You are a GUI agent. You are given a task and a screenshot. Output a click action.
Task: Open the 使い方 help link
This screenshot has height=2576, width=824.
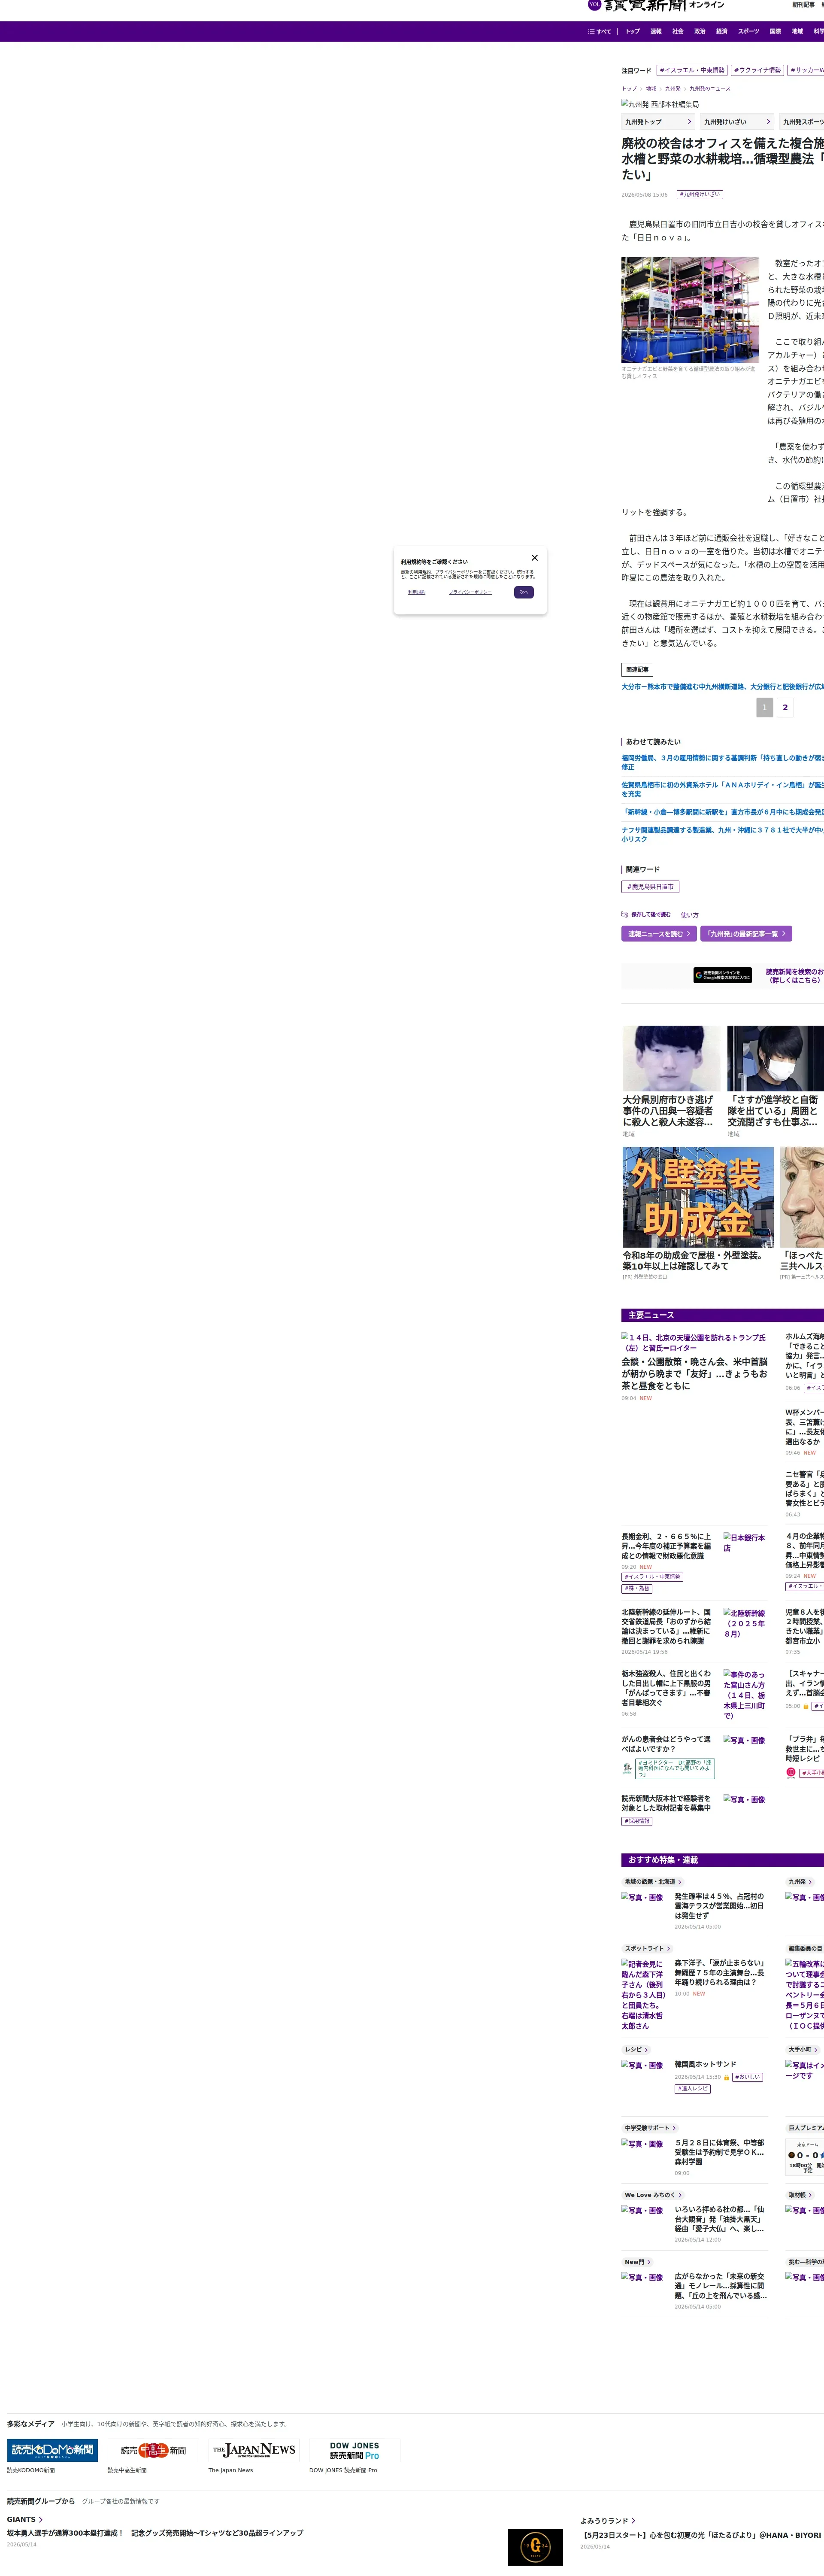point(690,915)
